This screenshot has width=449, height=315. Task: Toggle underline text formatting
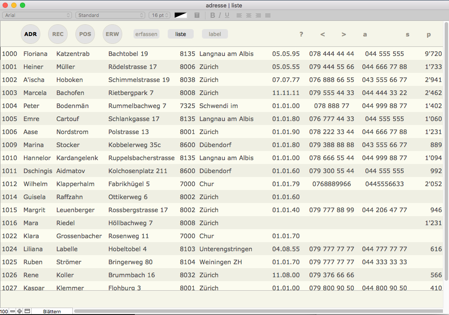(x=227, y=15)
